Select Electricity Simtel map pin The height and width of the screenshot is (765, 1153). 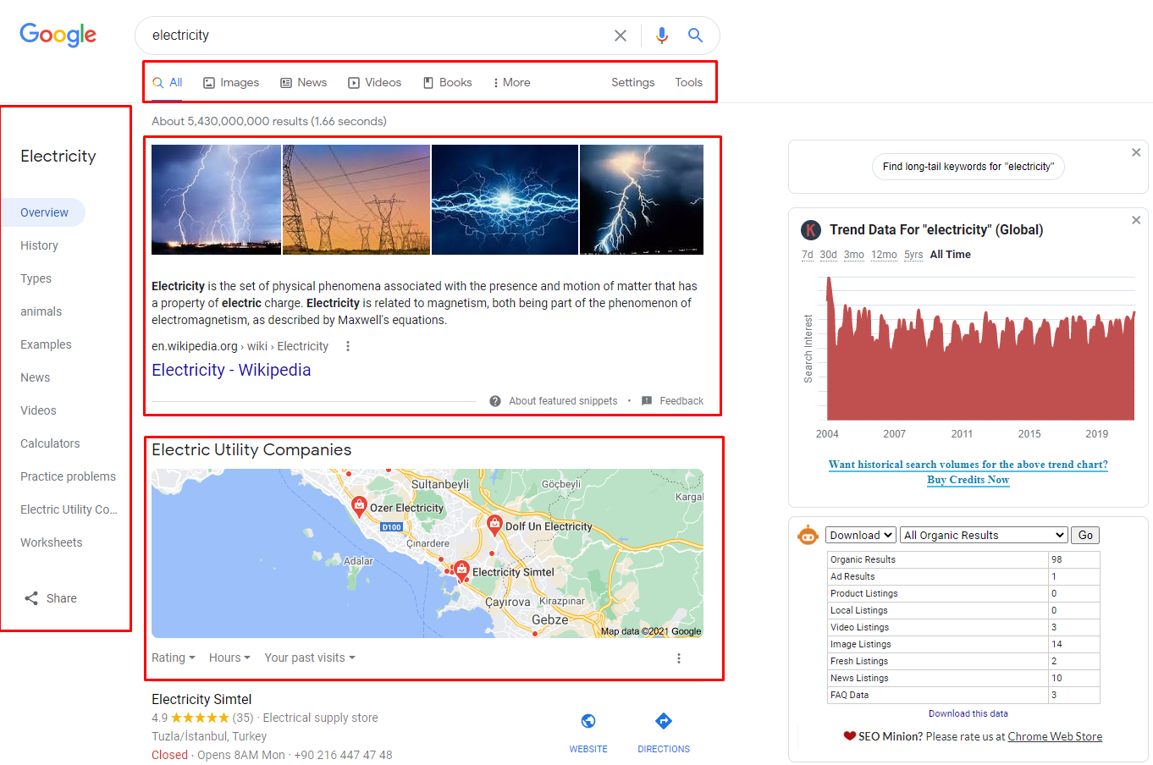click(461, 570)
